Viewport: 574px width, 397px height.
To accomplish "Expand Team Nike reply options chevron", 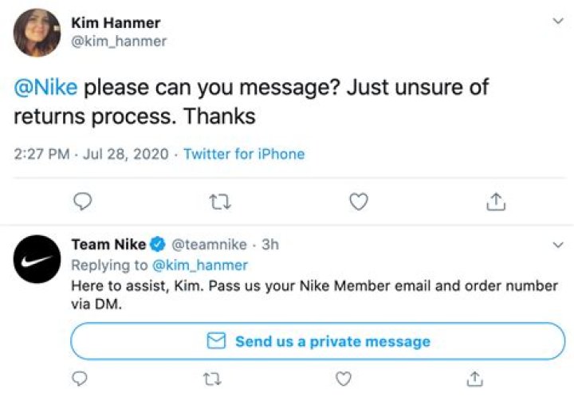I will pyautogui.click(x=558, y=243).
